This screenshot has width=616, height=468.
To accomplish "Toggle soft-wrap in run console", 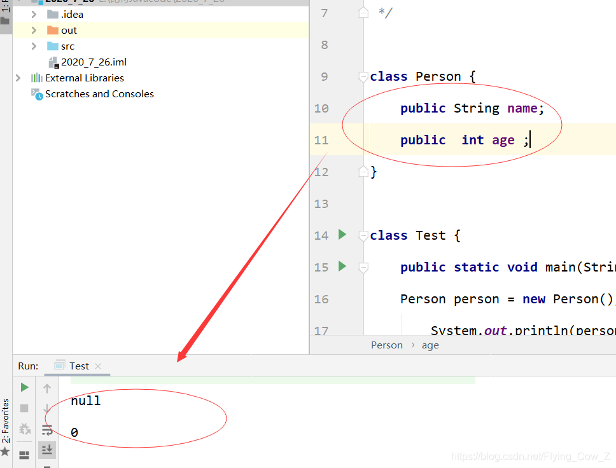I will tap(46, 430).
